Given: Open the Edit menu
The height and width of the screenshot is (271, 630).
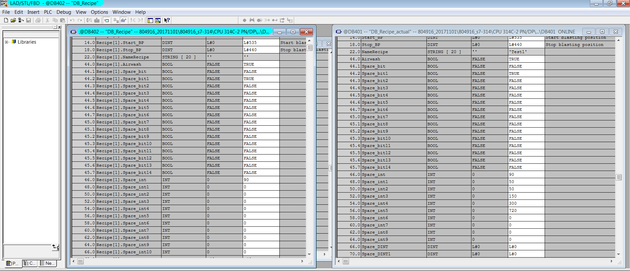Looking at the screenshot, I should (19, 12).
